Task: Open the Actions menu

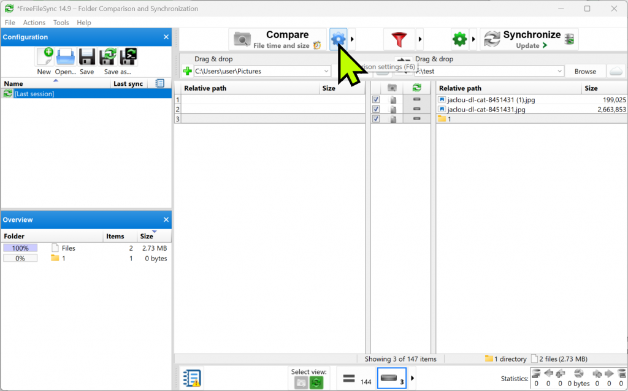Action: (34, 22)
